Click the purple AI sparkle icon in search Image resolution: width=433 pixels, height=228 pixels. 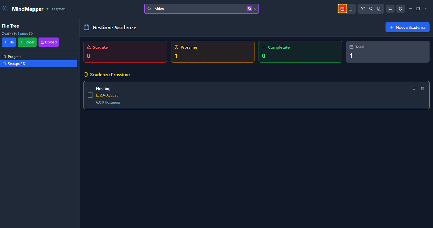point(249,9)
